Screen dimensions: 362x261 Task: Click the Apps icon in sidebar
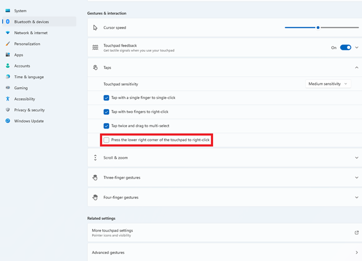click(x=8, y=55)
